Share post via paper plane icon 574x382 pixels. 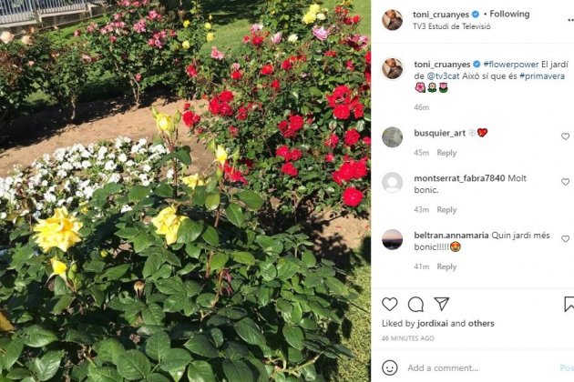click(x=442, y=304)
